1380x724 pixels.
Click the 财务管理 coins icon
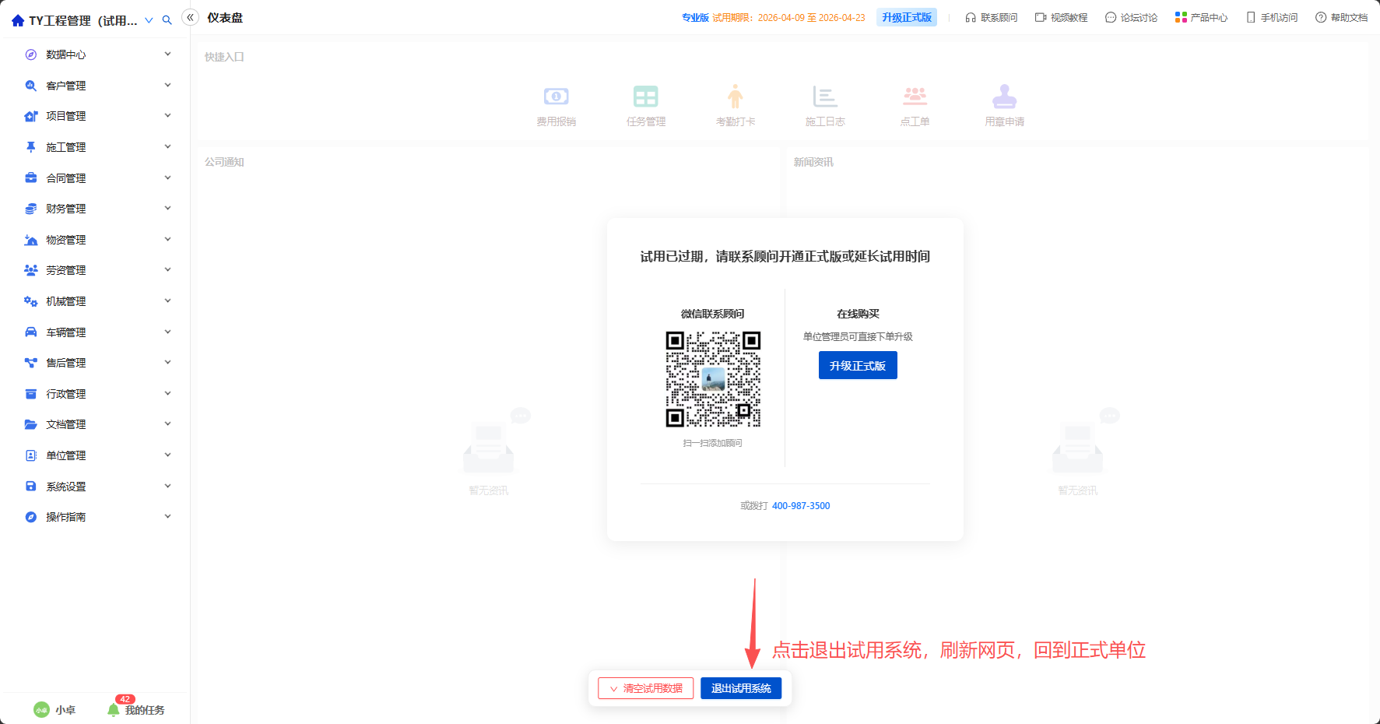[x=31, y=209]
